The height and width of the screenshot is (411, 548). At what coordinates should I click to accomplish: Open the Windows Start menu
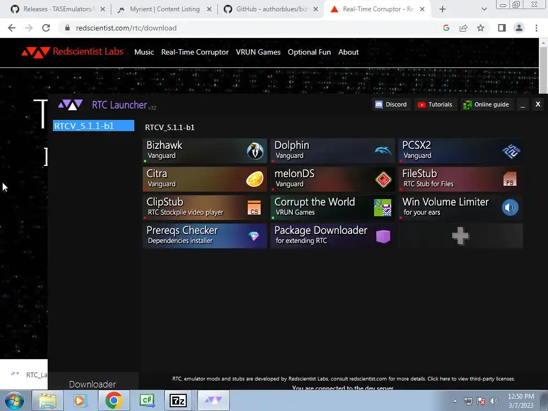coord(14,400)
